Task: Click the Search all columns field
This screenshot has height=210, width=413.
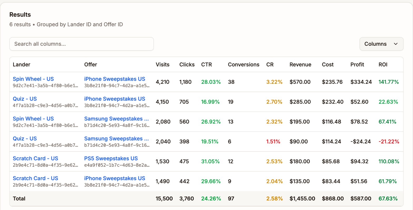Action: point(82,44)
